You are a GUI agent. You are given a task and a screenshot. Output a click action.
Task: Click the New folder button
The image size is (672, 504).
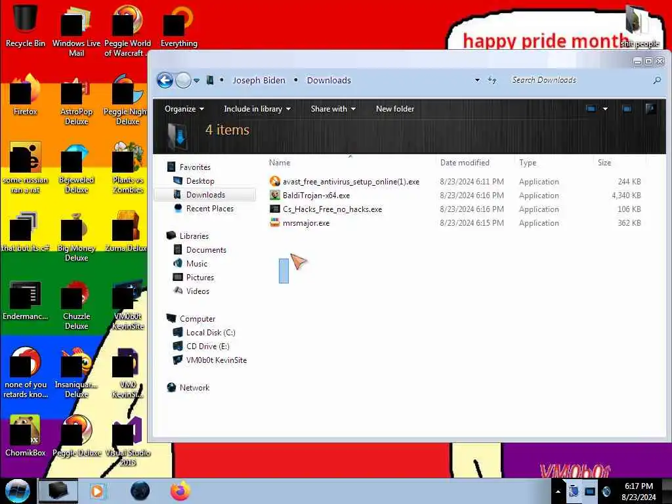tap(394, 109)
